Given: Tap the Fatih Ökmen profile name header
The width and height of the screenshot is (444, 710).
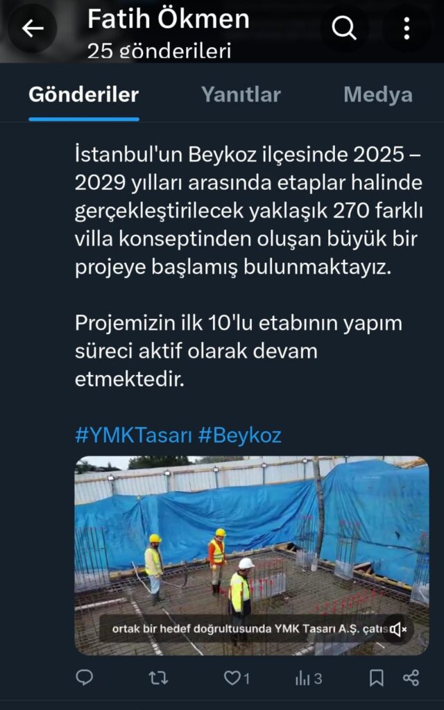Looking at the screenshot, I should [168, 19].
